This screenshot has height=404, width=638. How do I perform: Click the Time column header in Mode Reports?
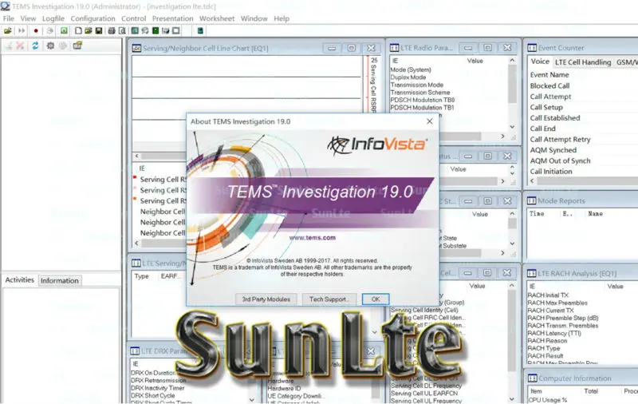click(x=537, y=214)
